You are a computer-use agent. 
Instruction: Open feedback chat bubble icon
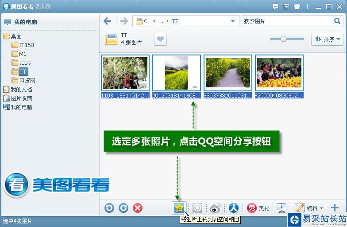275,7
